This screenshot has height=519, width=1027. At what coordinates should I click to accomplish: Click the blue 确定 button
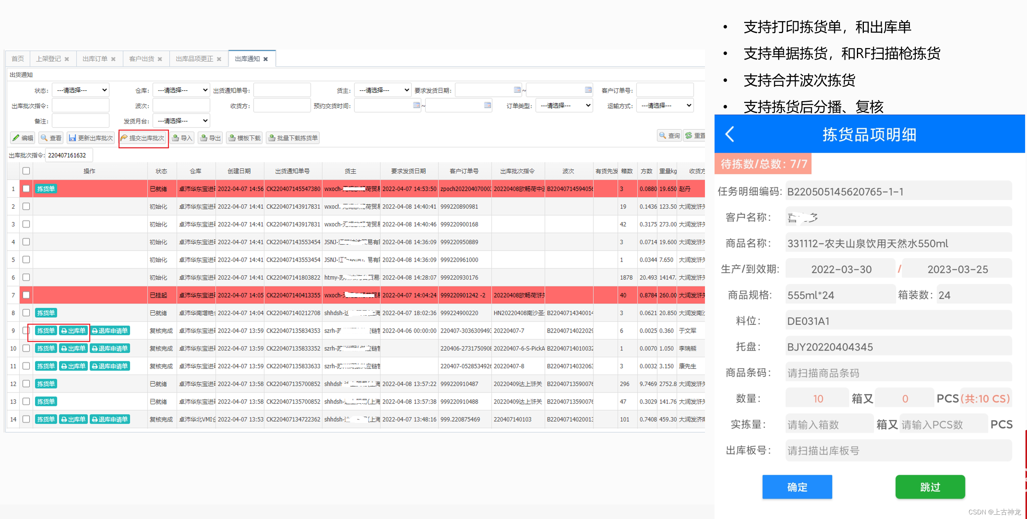tap(797, 486)
